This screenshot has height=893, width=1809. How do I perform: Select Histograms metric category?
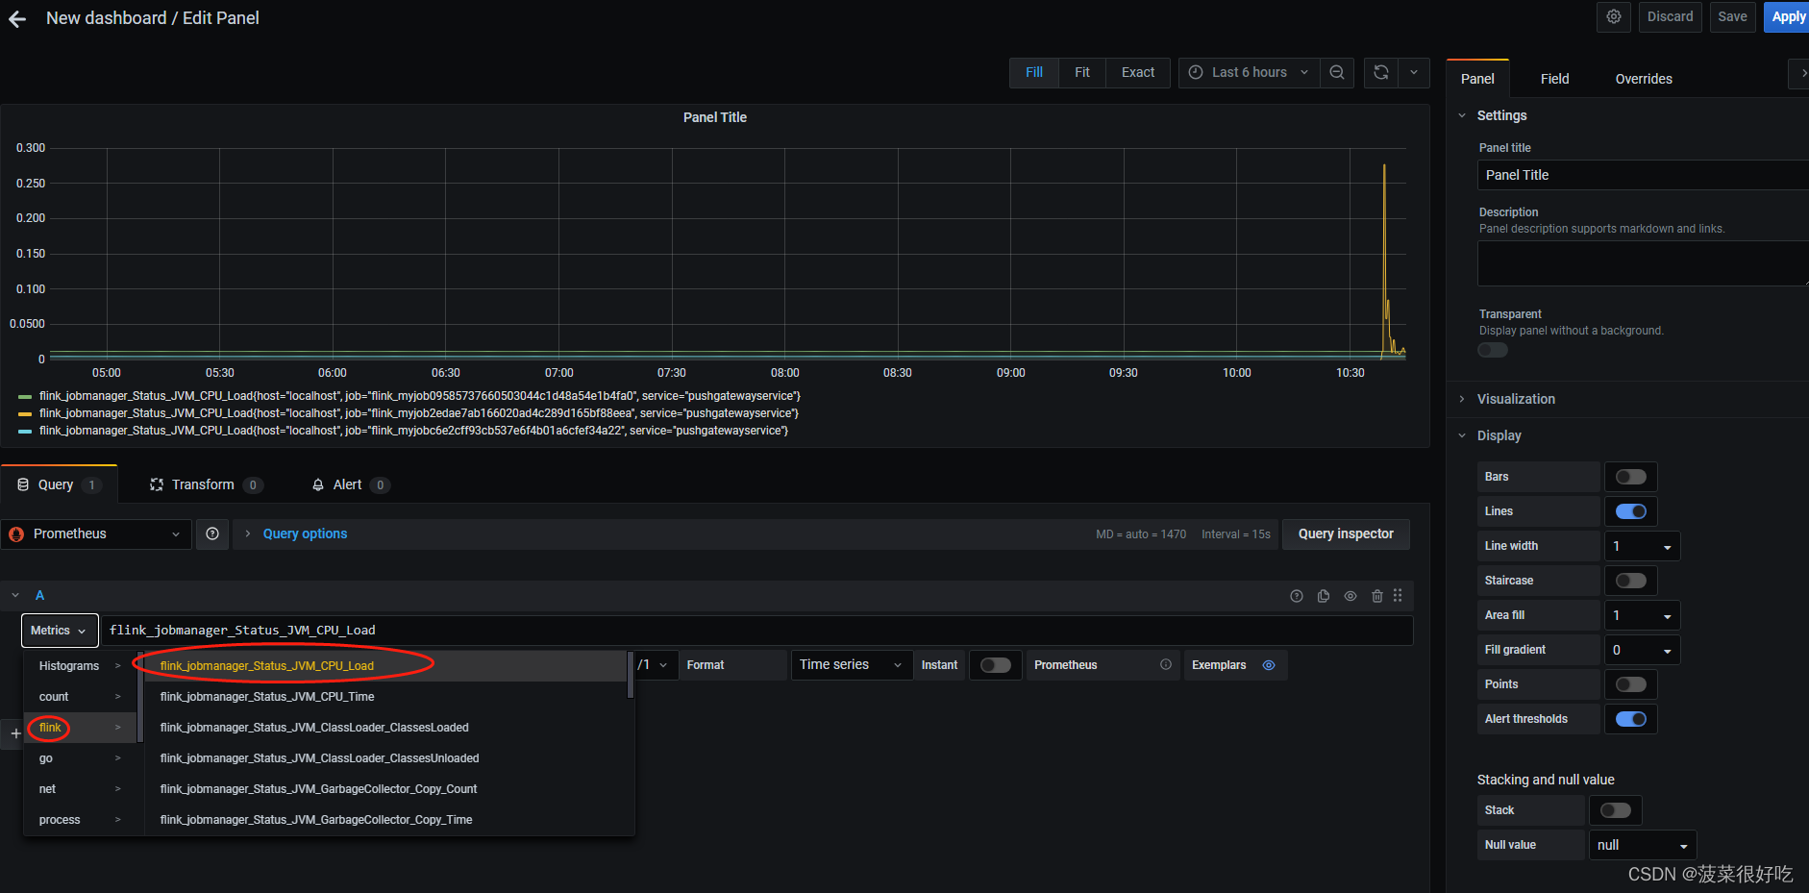click(80, 666)
